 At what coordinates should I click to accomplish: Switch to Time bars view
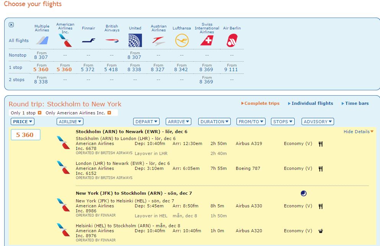coord(357,103)
